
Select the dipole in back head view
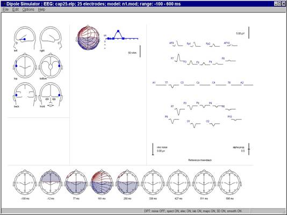(16, 95)
